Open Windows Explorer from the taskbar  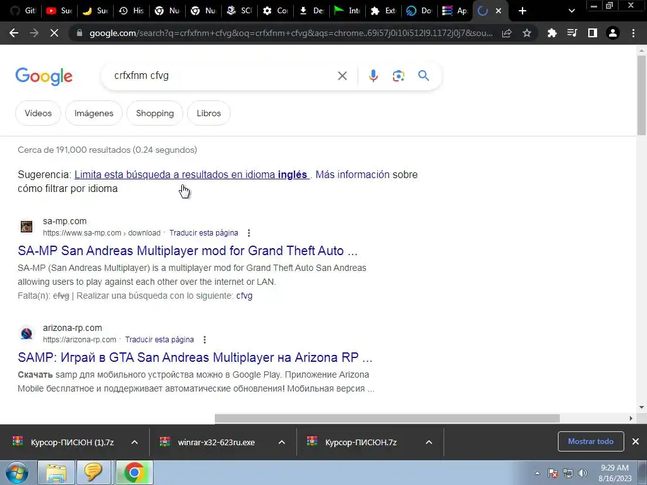click(x=56, y=472)
